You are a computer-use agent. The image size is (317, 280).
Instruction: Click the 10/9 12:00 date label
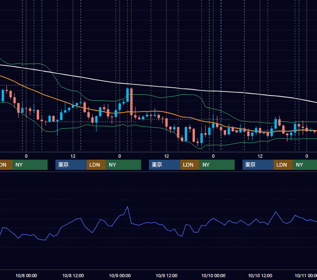166,275
